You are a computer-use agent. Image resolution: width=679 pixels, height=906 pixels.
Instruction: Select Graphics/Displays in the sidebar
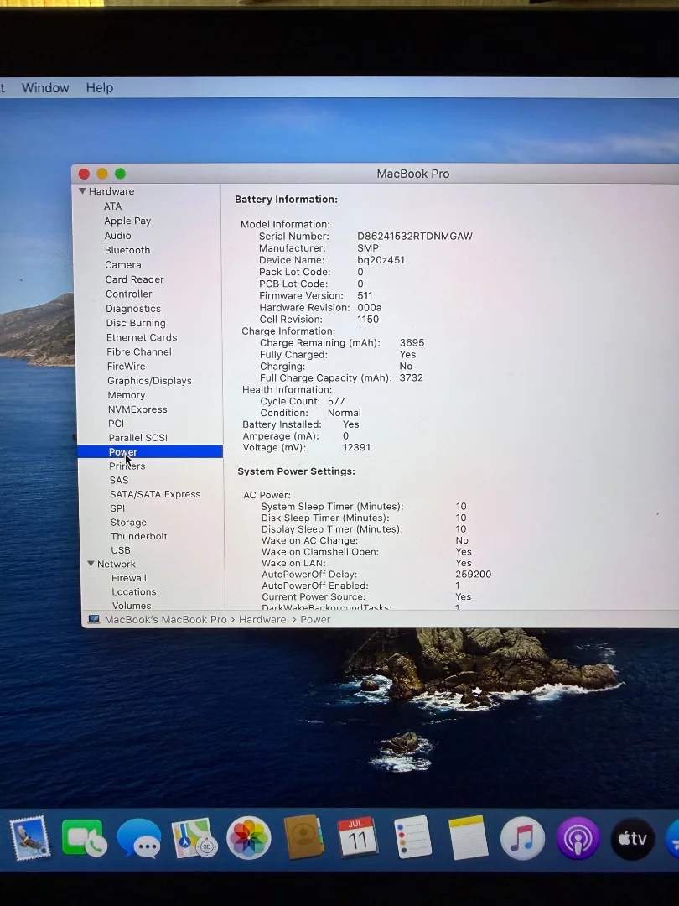(x=149, y=381)
